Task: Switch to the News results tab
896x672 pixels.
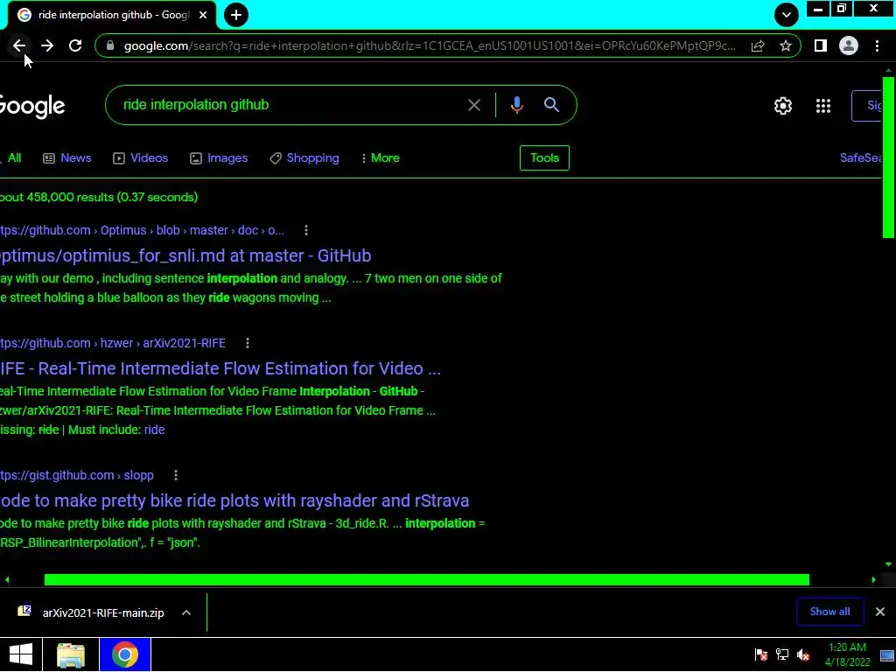Action: click(x=67, y=157)
